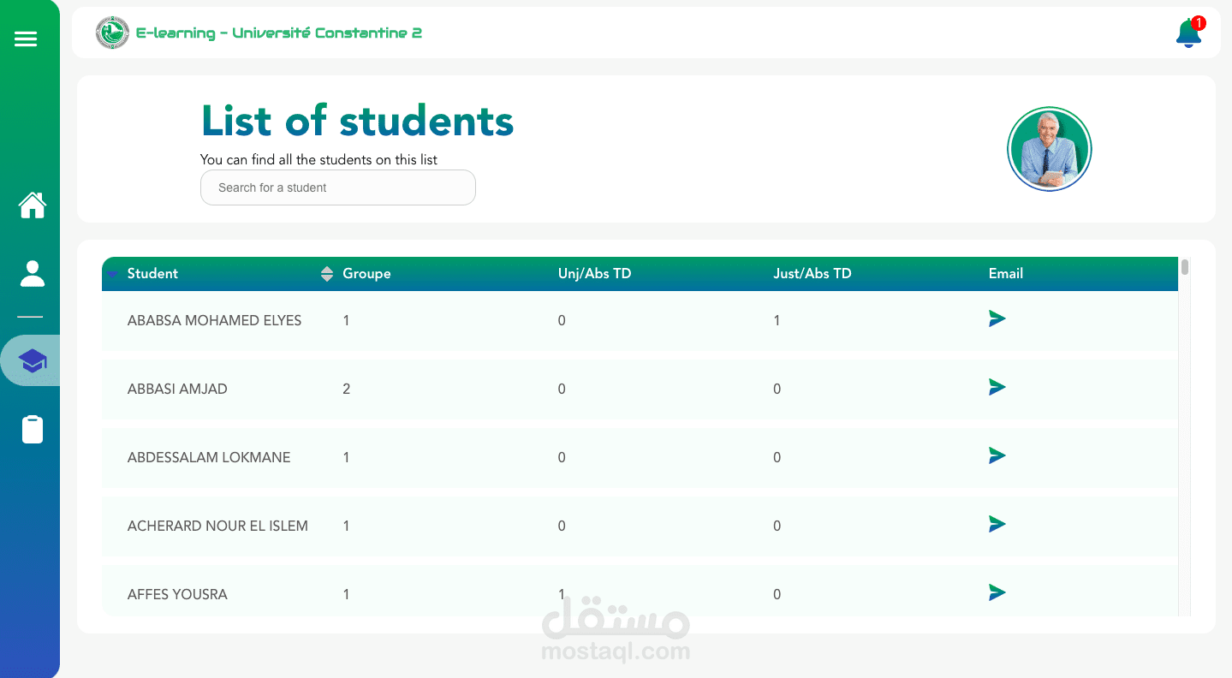Send email to ACHERARD NOUR EL ISLEM
The width and height of the screenshot is (1232, 678).
[x=997, y=525]
